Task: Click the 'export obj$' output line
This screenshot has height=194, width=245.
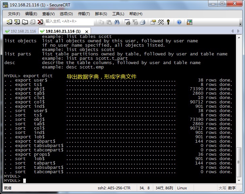Action: coord(118,89)
